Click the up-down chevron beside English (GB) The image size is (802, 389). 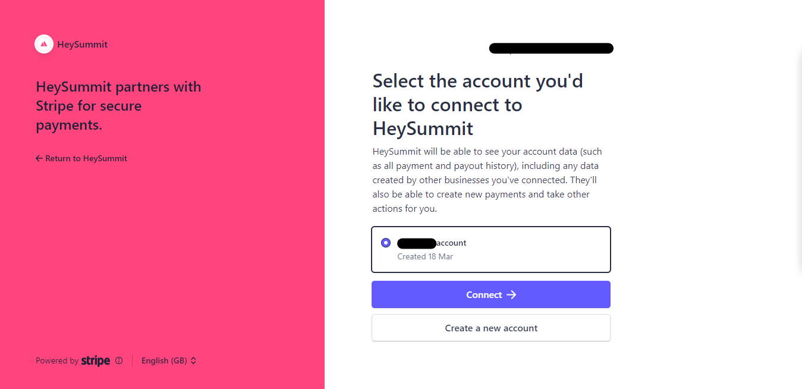tap(193, 360)
